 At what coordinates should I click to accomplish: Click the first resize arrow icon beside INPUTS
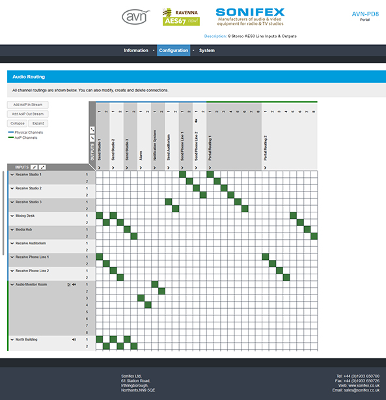tap(34, 167)
